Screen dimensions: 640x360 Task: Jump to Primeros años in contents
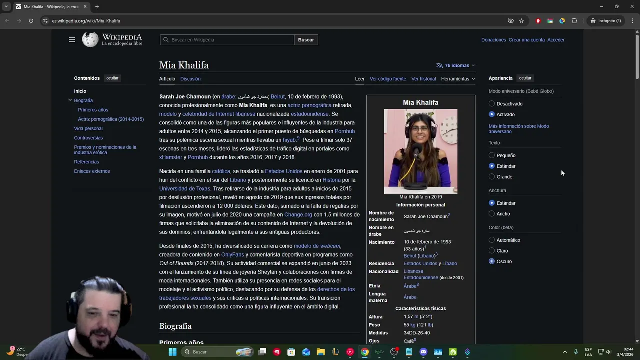(x=93, y=110)
